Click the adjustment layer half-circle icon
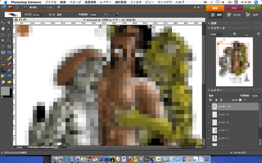The height and width of the screenshot is (163, 262). 216,100
